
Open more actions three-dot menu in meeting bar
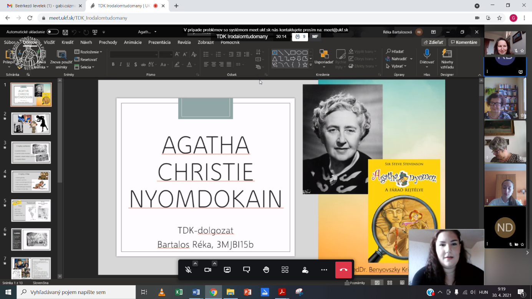pos(324,270)
